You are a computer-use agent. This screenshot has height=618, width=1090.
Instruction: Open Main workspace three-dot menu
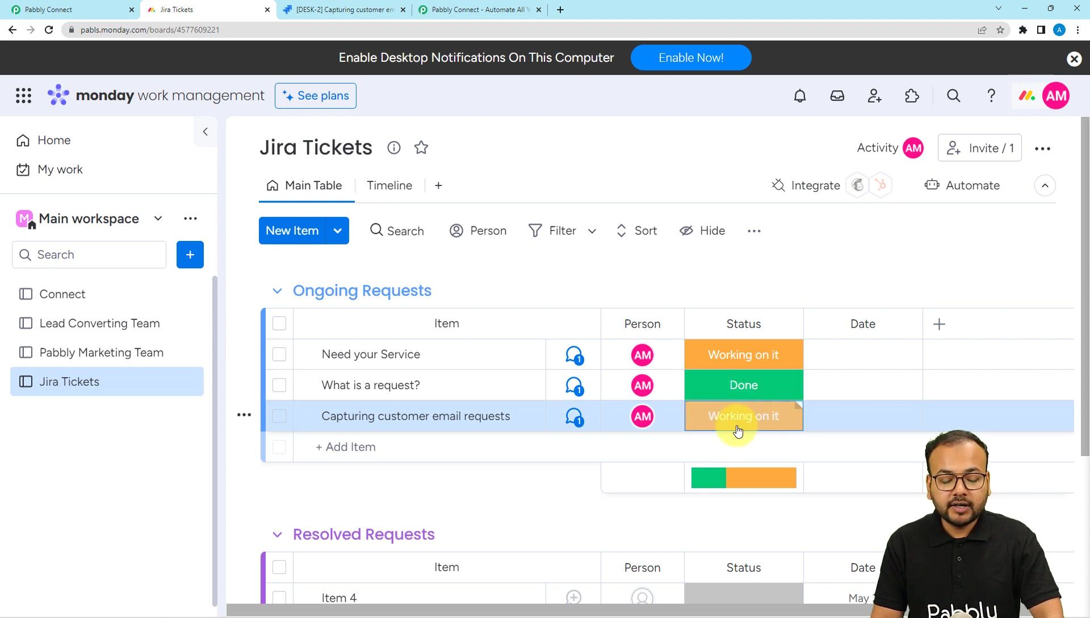pyautogui.click(x=190, y=218)
